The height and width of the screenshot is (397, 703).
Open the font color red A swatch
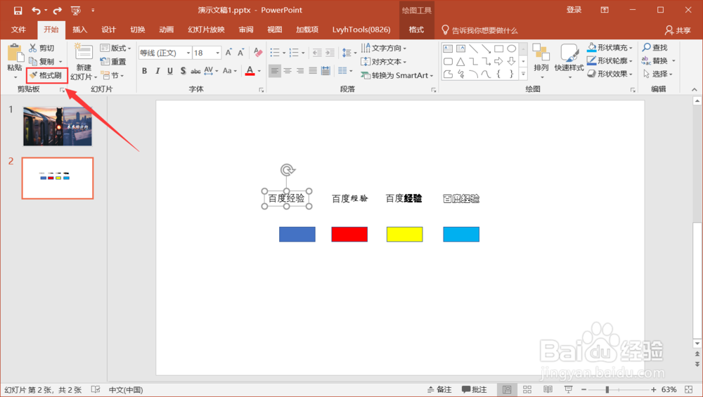pyautogui.click(x=250, y=71)
